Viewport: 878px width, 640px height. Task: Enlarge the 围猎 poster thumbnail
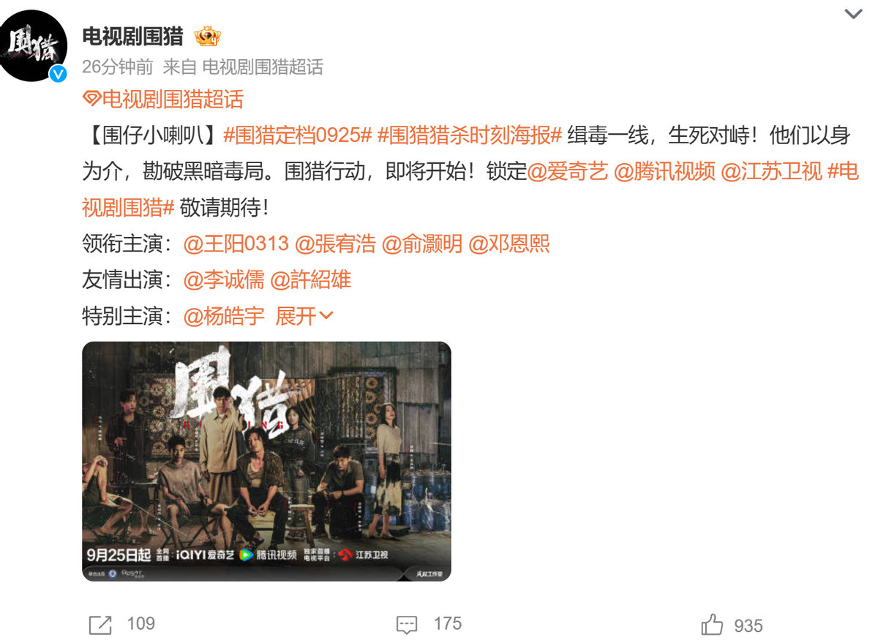coord(266,462)
